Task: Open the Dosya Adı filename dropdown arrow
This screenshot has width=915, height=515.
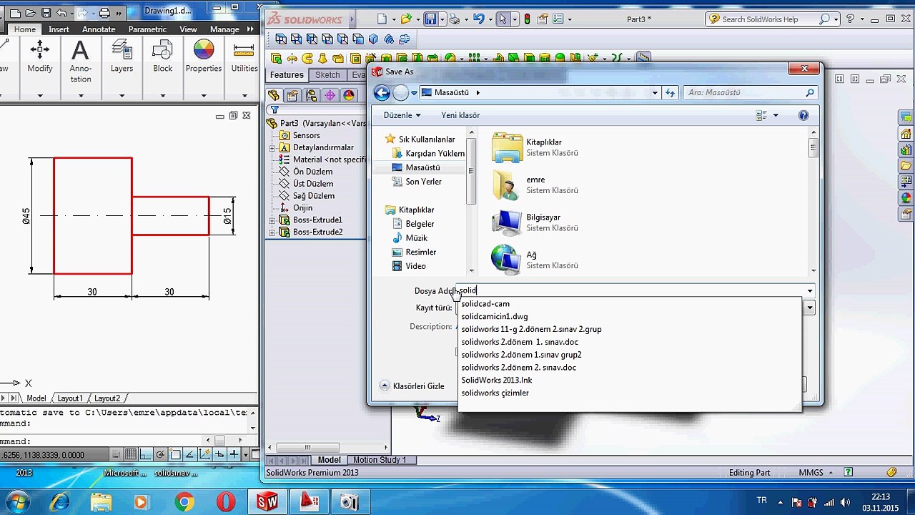Action: tap(810, 291)
